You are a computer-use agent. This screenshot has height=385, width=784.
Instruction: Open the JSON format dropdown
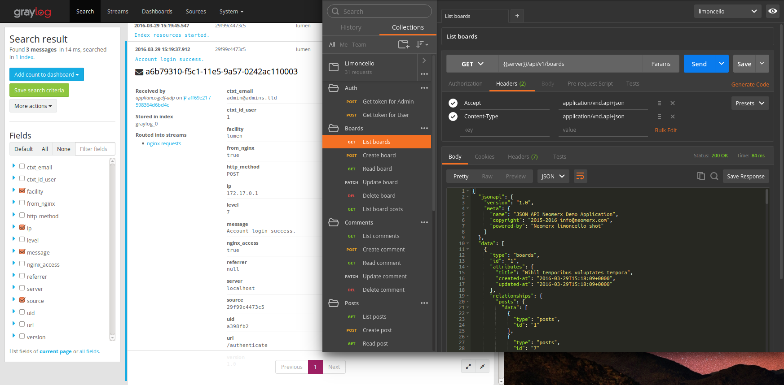click(x=553, y=176)
